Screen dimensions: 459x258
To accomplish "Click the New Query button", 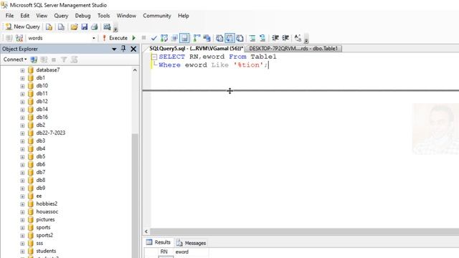I will click(22, 27).
